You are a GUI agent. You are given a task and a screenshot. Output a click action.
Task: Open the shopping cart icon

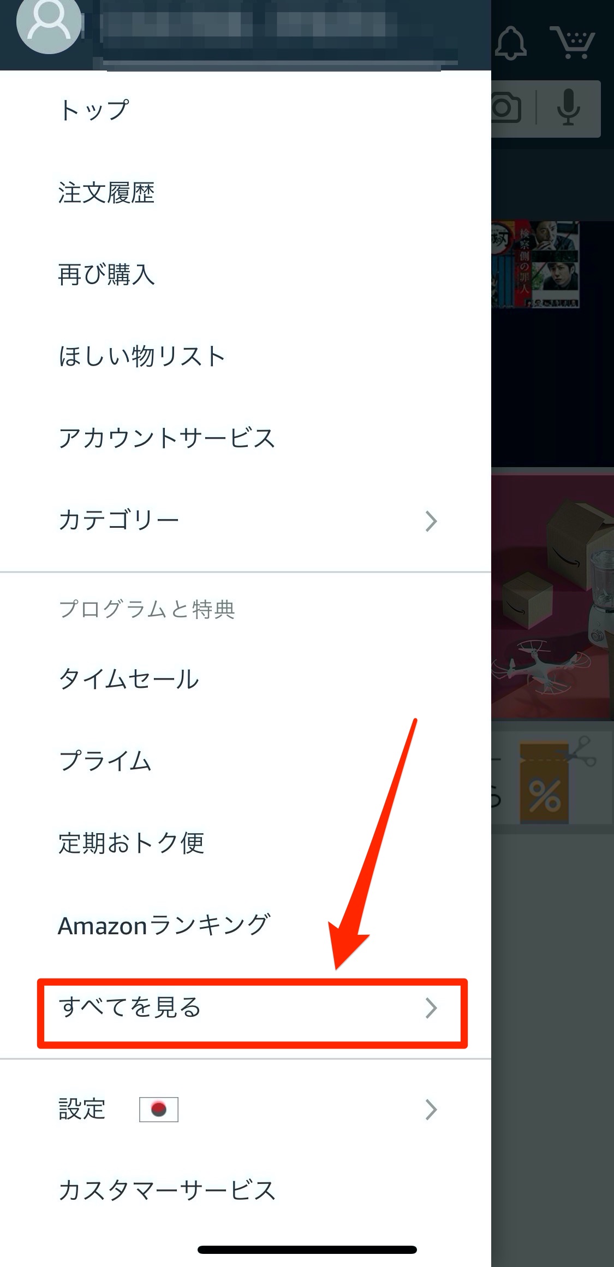coord(573,42)
